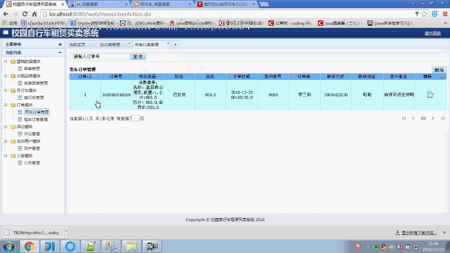The width and height of the screenshot is (450, 253).
Task: Go to the next page arrow
Action: point(433,118)
